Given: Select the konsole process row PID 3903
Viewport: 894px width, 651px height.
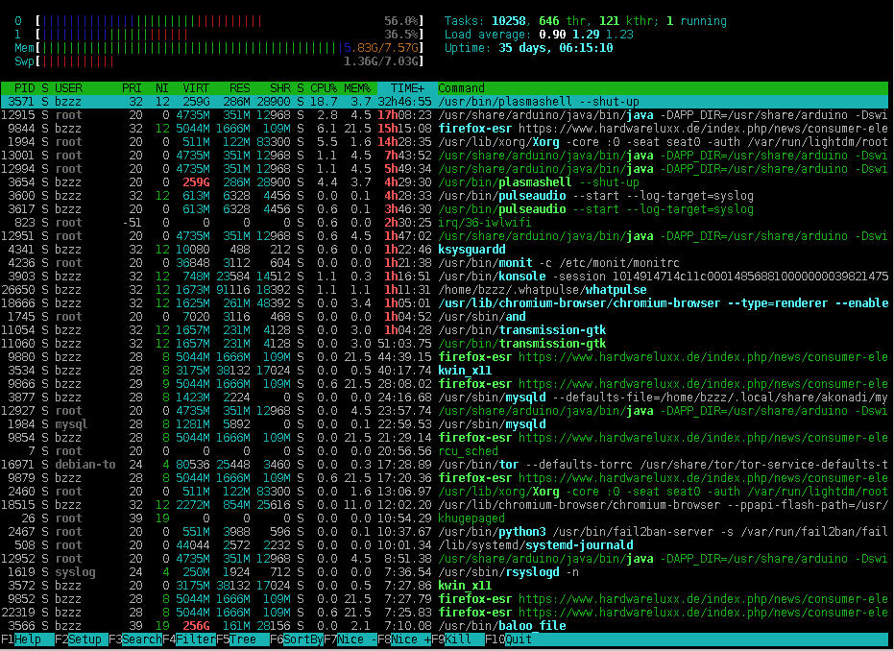Looking at the screenshot, I should pyautogui.click(x=445, y=277).
